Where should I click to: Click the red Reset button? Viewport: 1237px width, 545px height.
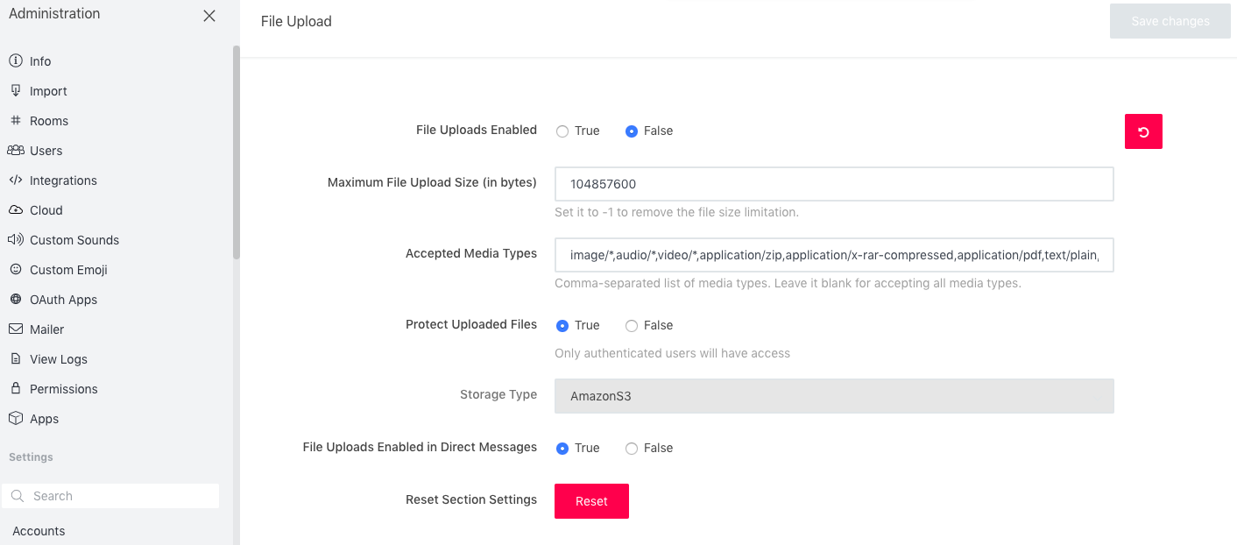(x=591, y=501)
